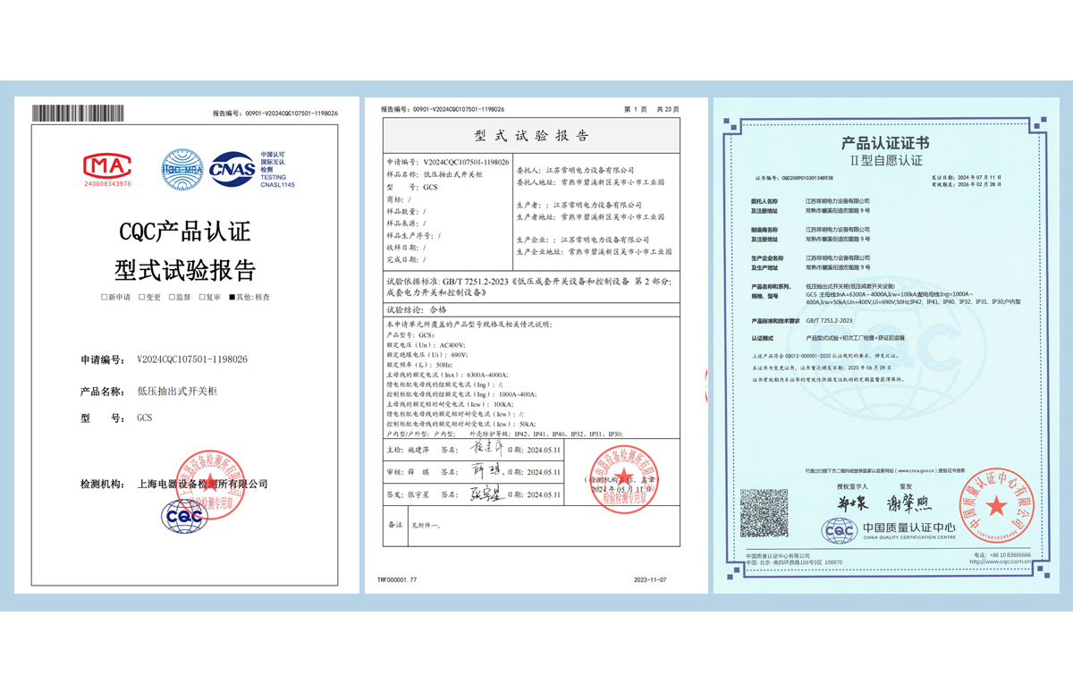Screen dimensions: 1073x692
Task: Click the CQC logo on the cover page
Action: (183, 516)
